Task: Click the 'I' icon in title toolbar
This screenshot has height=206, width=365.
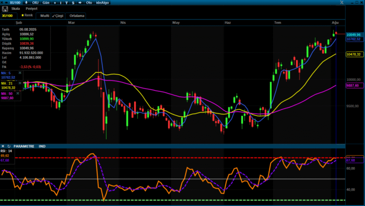Action: [x=61, y=3]
